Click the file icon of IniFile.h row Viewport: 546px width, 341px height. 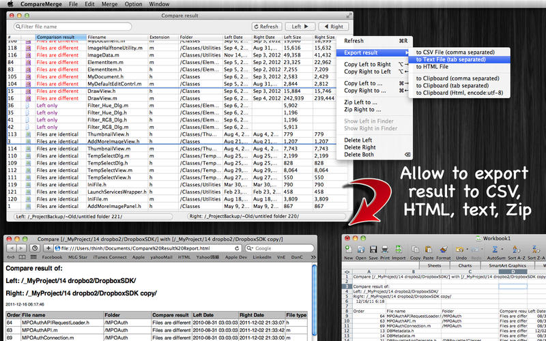click(x=28, y=184)
